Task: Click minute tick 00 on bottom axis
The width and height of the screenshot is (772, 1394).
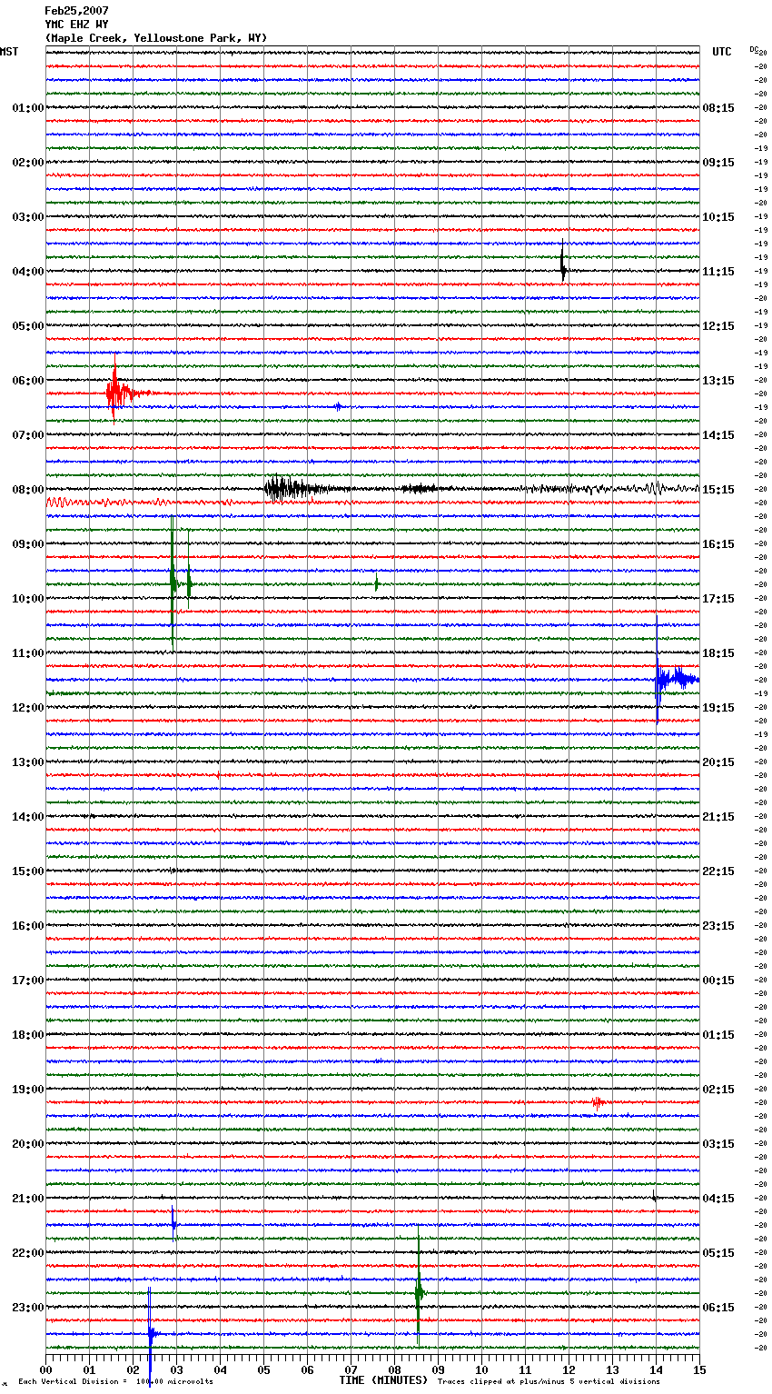Action: tap(45, 1369)
